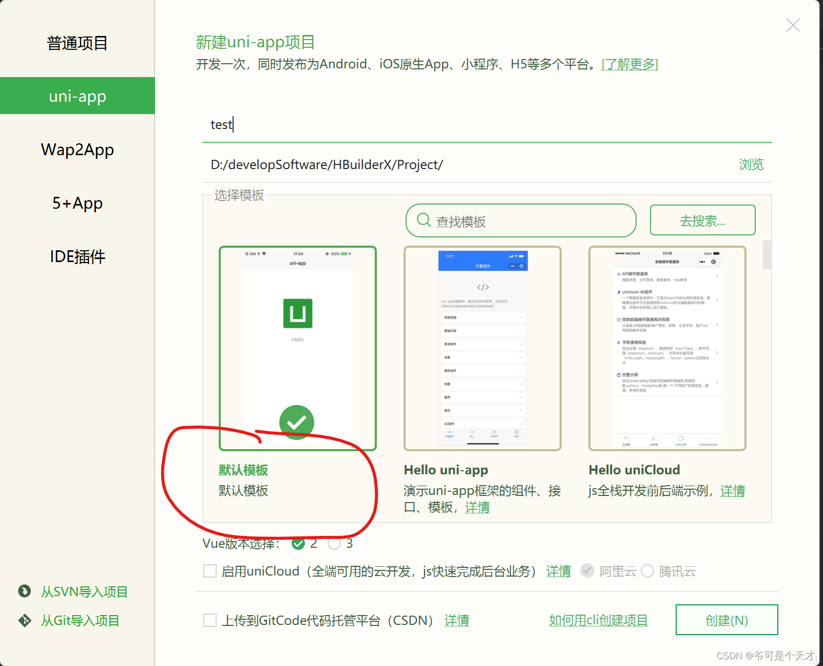Click the SVN import icon
Viewport: 823px width, 666px height.
(x=24, y=591)
